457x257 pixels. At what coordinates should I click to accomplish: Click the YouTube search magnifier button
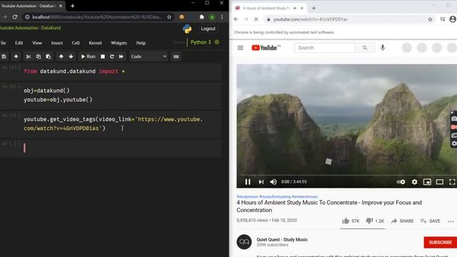pyautogui.click(x=365, y=48)
